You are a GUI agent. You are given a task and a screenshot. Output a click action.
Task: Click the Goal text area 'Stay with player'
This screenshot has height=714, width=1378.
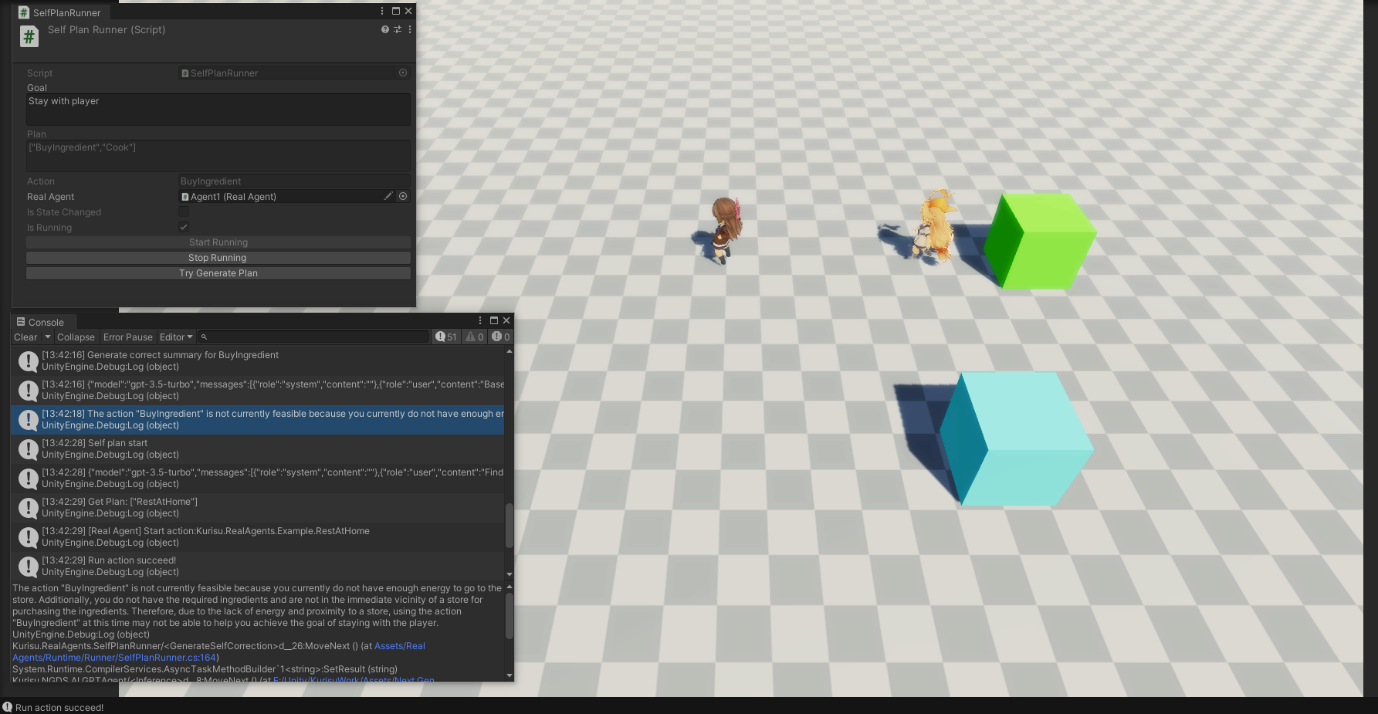point(218,110)
